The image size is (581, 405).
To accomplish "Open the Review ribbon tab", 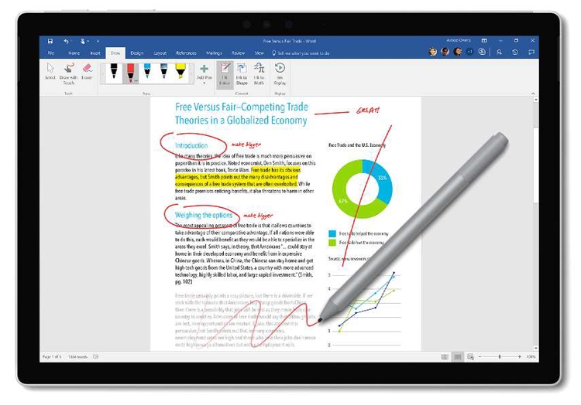I will [x=238, y=53].
